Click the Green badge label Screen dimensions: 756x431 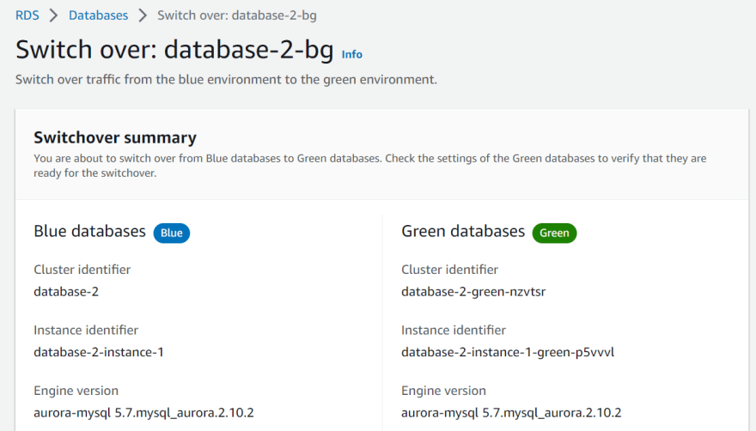click(x=554, y=233)
